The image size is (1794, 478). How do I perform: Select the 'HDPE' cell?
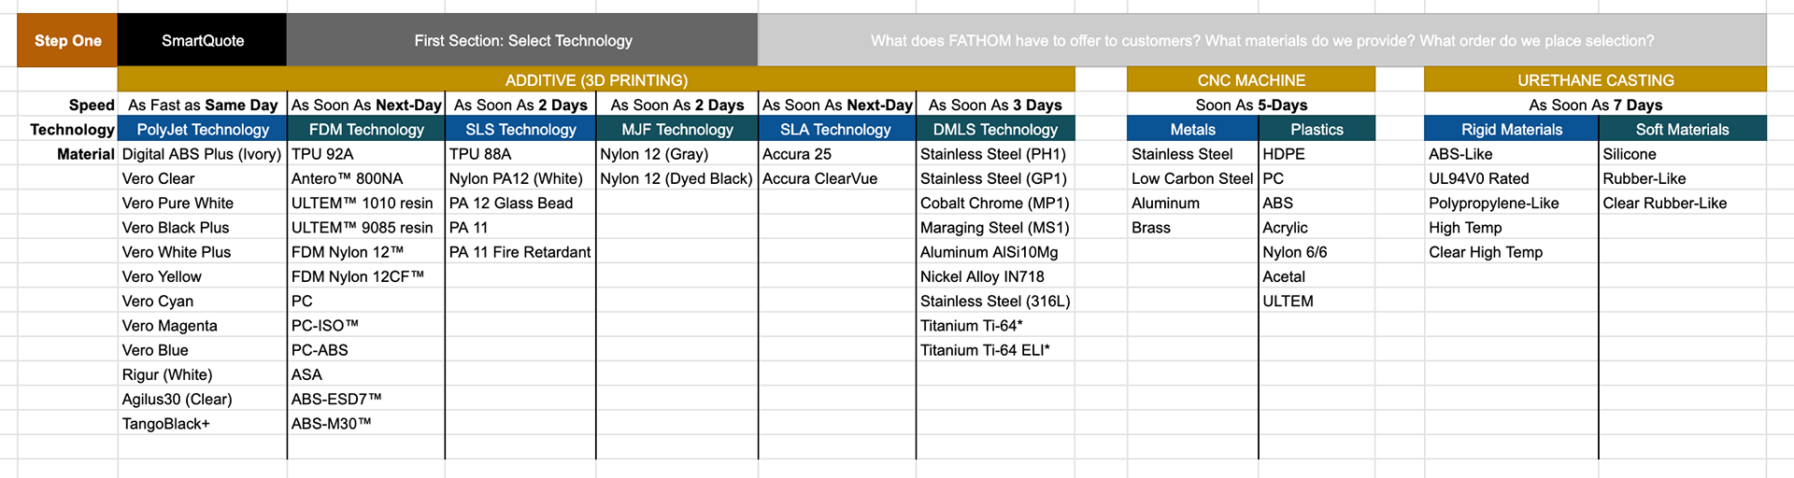coord(1317,153)
